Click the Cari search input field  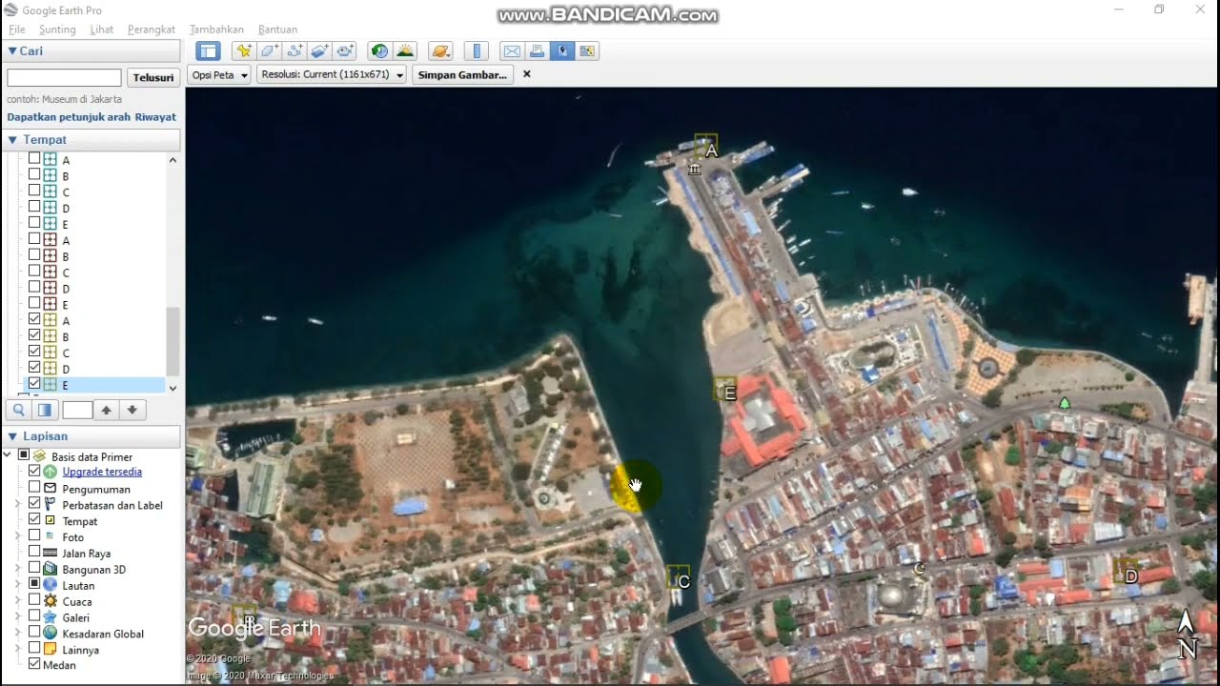(x=64, y=78)
